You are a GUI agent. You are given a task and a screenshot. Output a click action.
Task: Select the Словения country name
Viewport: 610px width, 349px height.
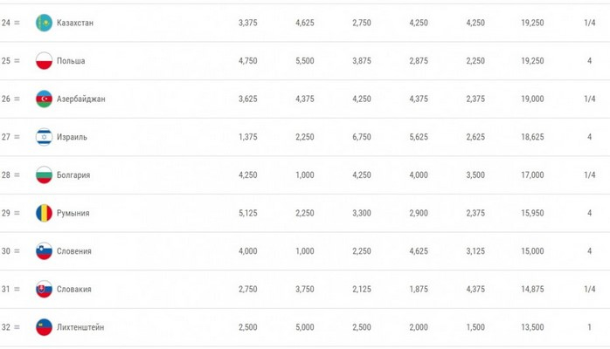[73, 251]
